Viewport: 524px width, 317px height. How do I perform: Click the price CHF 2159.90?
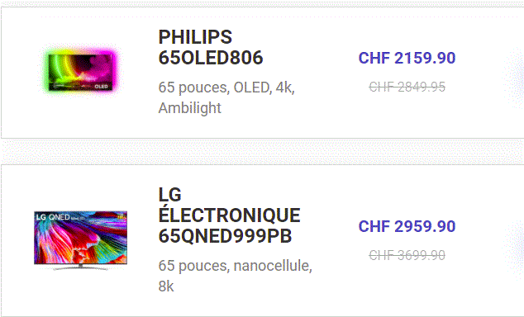[407, 58]
